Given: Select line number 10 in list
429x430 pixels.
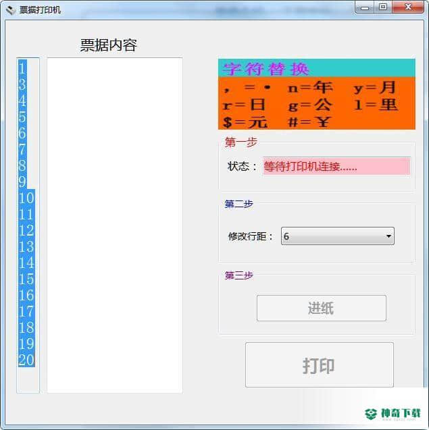Looking at the screenshot, I should tap(26, 197).
